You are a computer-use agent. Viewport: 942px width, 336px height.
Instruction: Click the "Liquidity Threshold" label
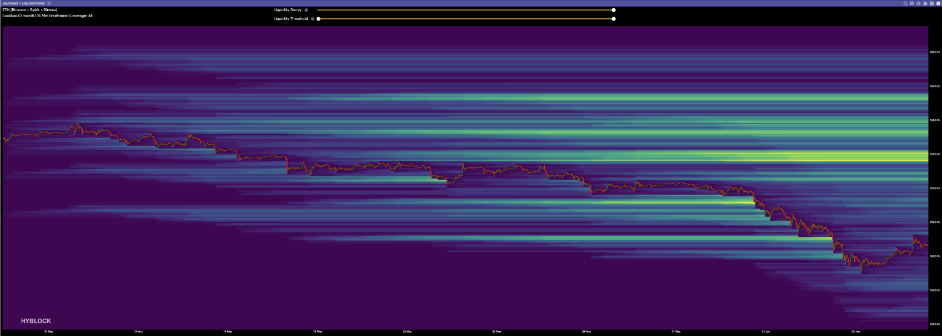[x=291, y=19]
